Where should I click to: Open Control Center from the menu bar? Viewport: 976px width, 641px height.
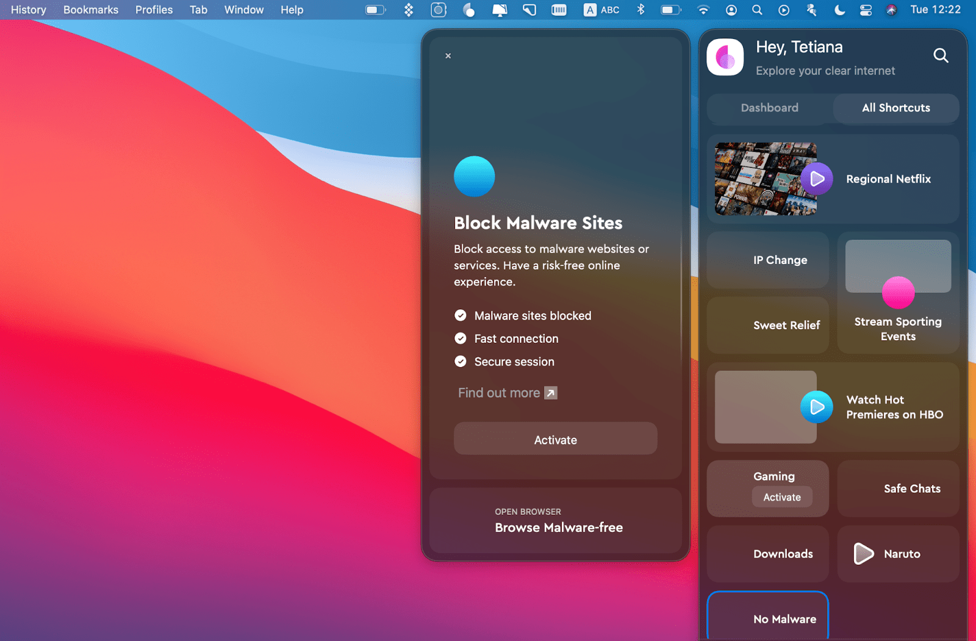(x=866, y=10)
